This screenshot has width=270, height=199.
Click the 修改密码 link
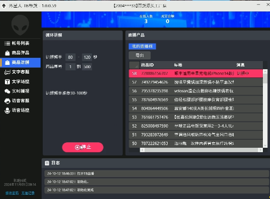pos(12,193)
